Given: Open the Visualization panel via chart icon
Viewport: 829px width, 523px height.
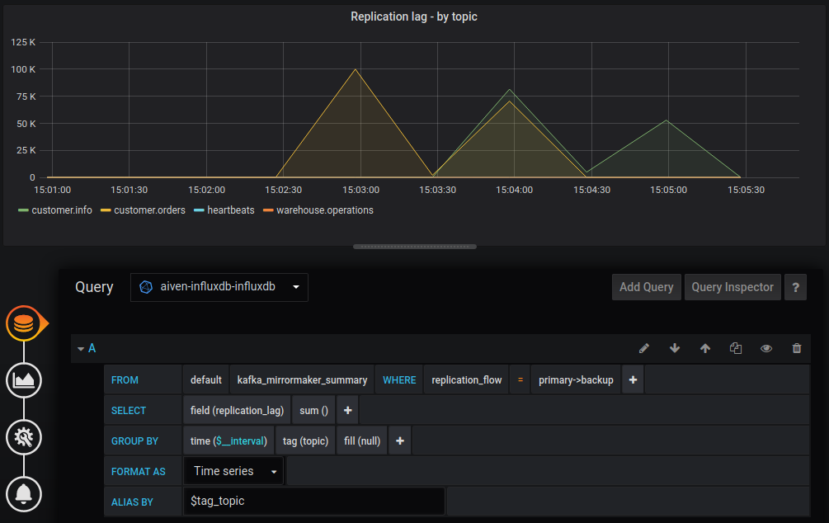Looking at the screenshot, I should click(x=24, y=381).
